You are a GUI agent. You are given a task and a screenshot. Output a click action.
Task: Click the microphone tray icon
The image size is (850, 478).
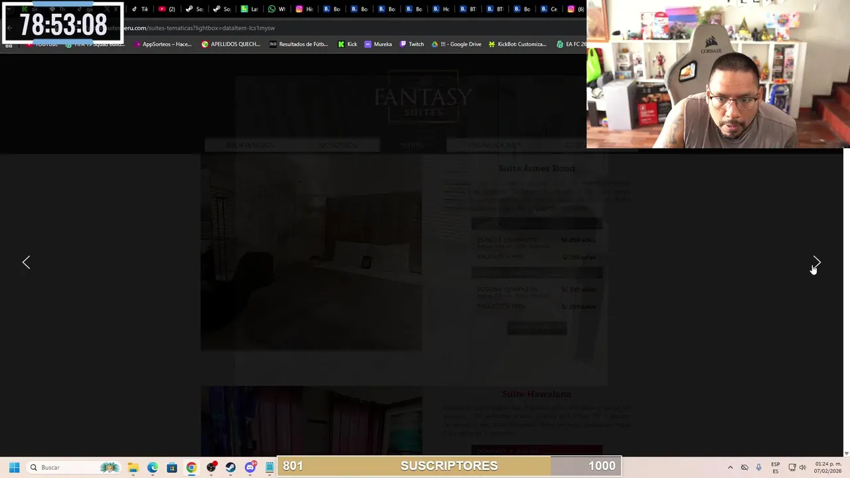pos(758,467)
